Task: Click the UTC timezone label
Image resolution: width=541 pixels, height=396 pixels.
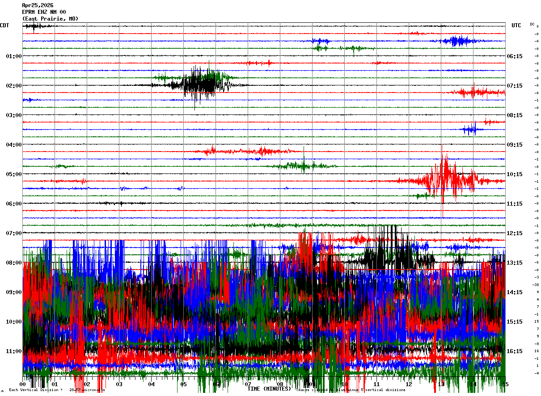Action: click(516, 25)
